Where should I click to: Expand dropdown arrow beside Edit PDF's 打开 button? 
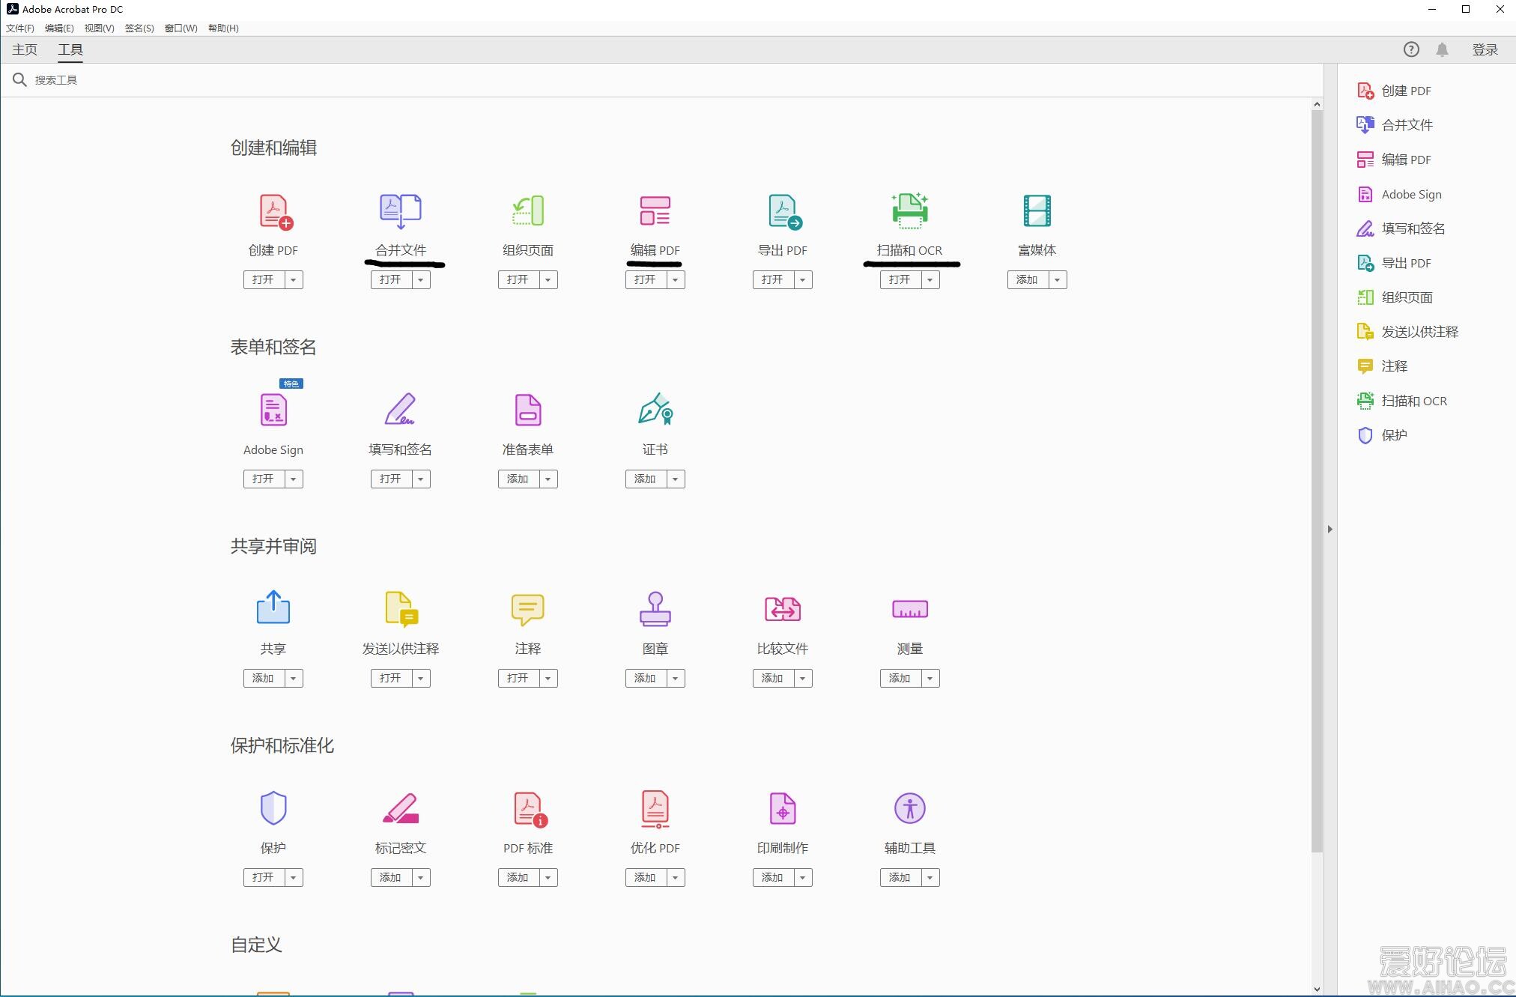click(x=676, y=279)
